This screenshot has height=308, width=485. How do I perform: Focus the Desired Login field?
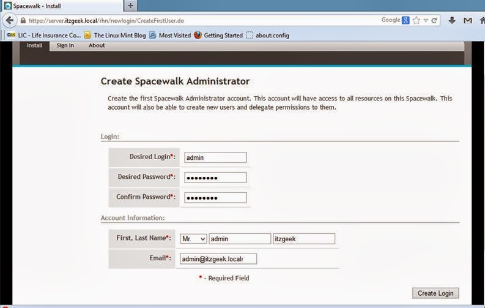(x=215, y=157)
